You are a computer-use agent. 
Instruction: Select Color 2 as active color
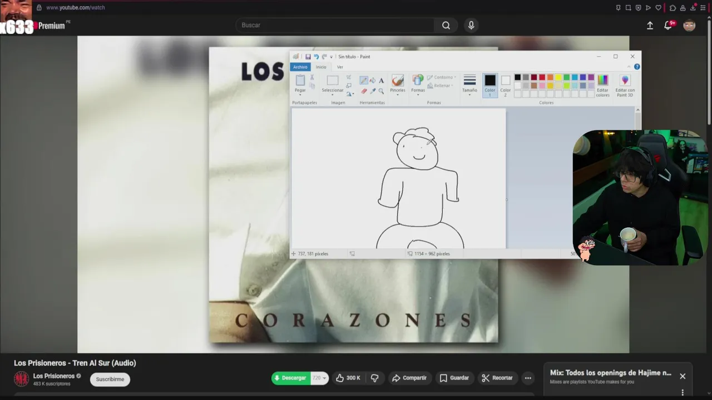pyautogui.click(x=505, y=86)
